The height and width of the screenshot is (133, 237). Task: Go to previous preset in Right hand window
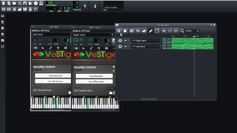point(109,88)
